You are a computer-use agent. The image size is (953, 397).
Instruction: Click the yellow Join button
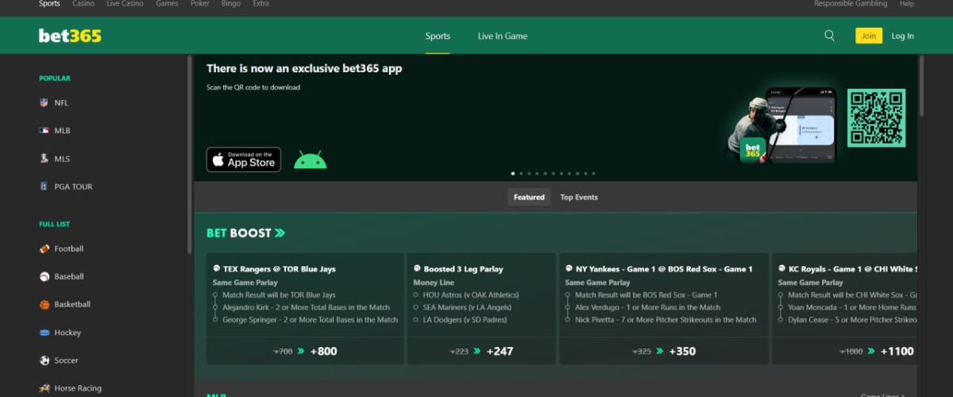click(869, 36)
